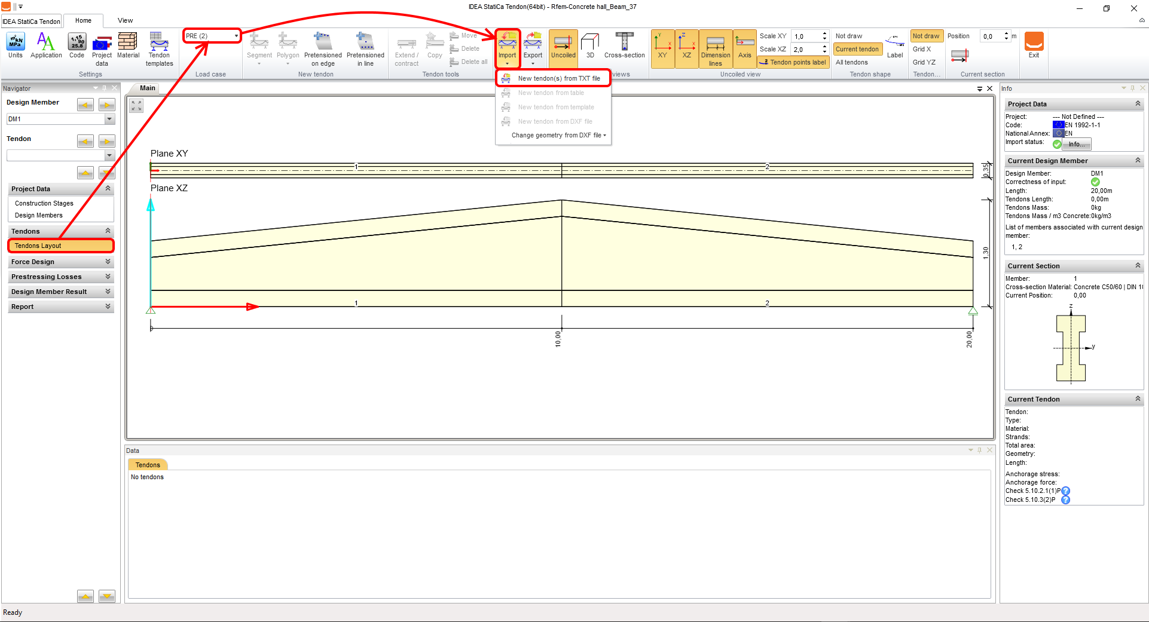Toggle Dimension lines display

click(715, 49)
